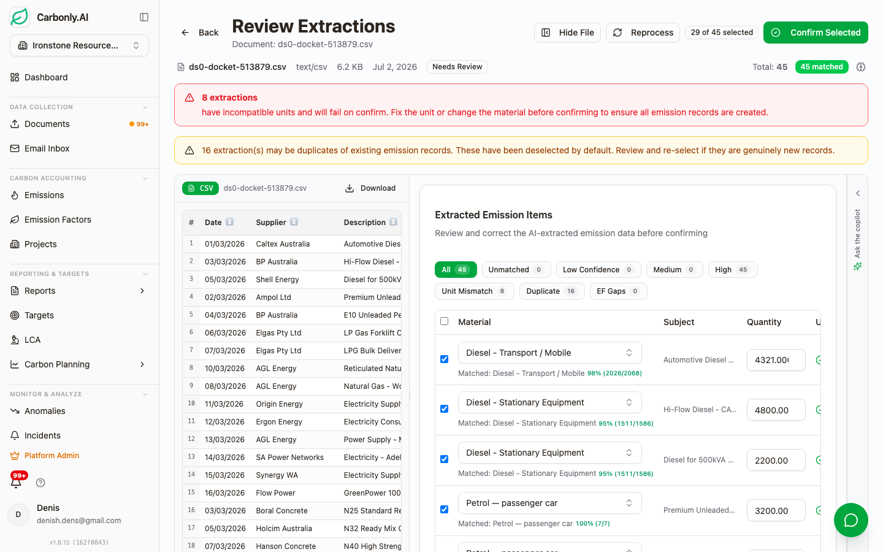Download the CSV file

tap(370, 188)
